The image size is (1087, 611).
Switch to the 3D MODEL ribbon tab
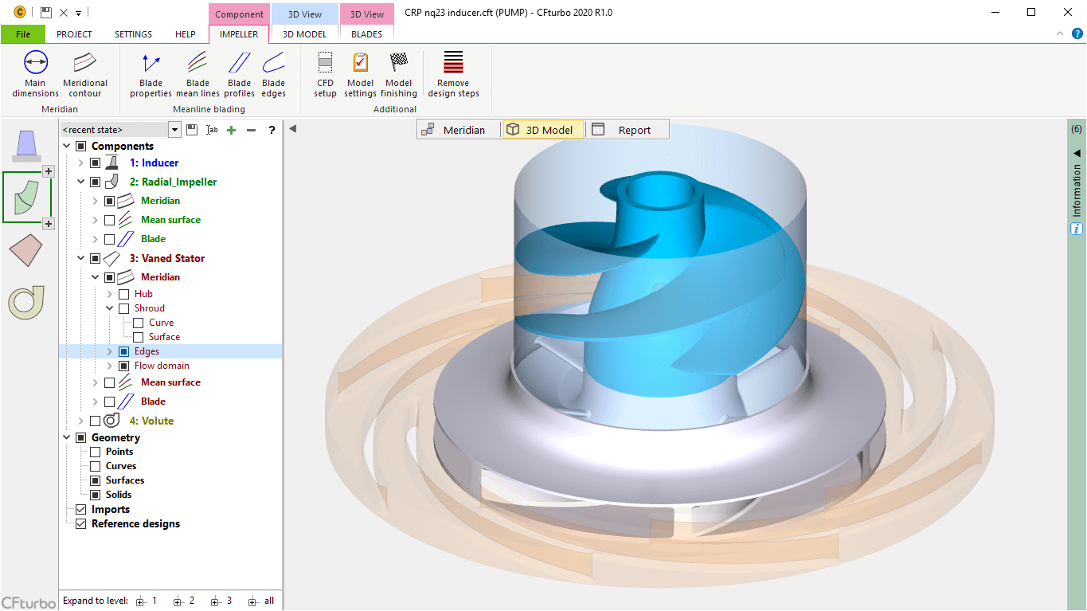pos(304,34)
